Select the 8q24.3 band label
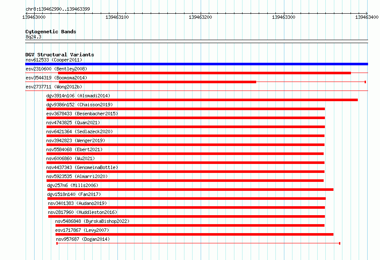The image size is (380, 260). point(33,37)
